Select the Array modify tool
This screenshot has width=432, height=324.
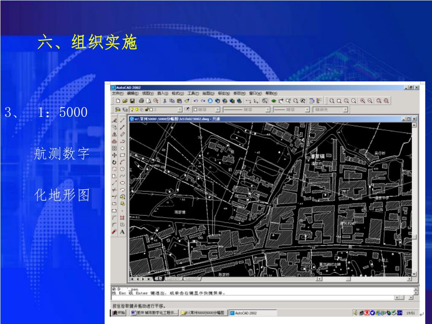click(114, 148)
